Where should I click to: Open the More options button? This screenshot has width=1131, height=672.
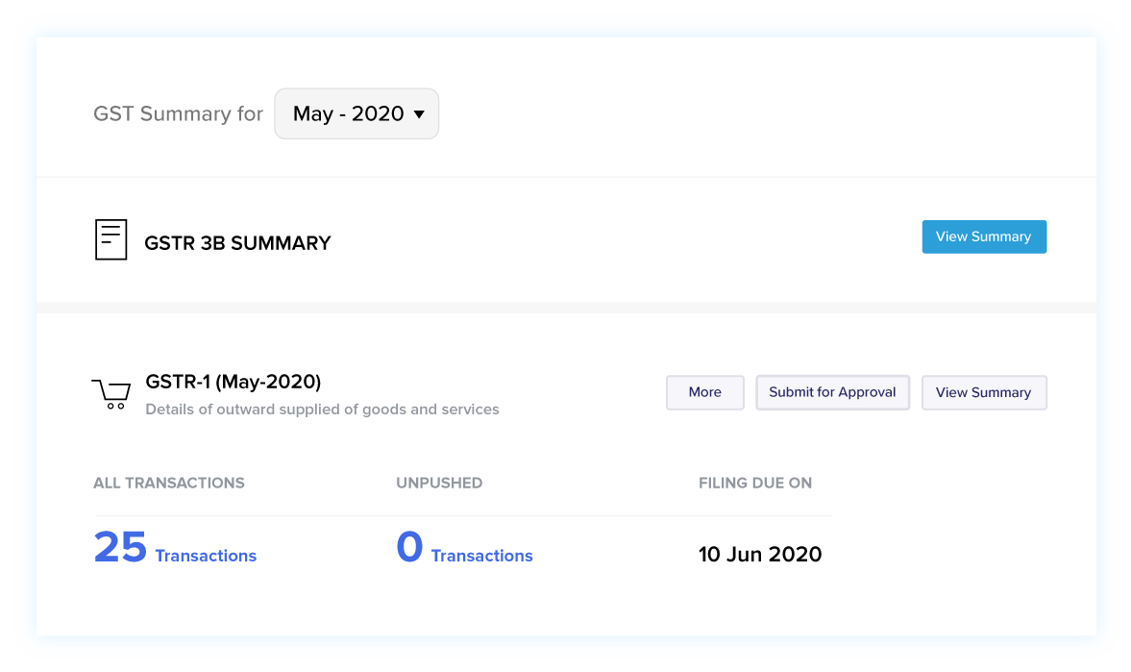point(704,392)
